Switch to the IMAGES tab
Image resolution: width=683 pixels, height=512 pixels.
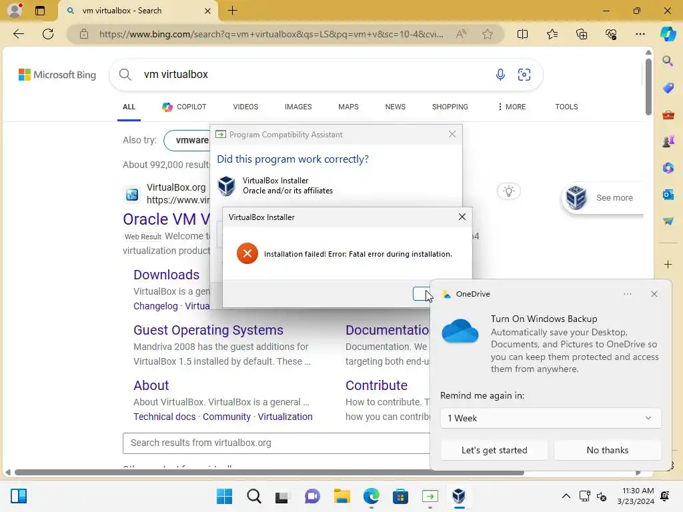pos(298,107)
